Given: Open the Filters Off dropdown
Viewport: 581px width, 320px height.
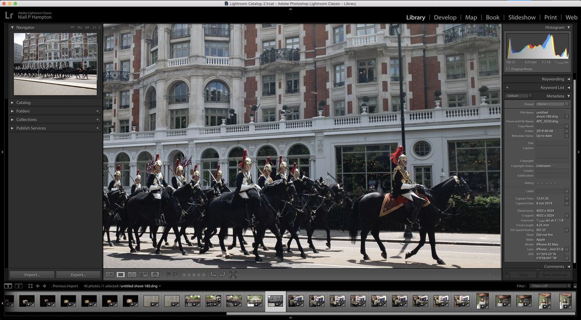Looking at the screenshot, I should [551, 286].
